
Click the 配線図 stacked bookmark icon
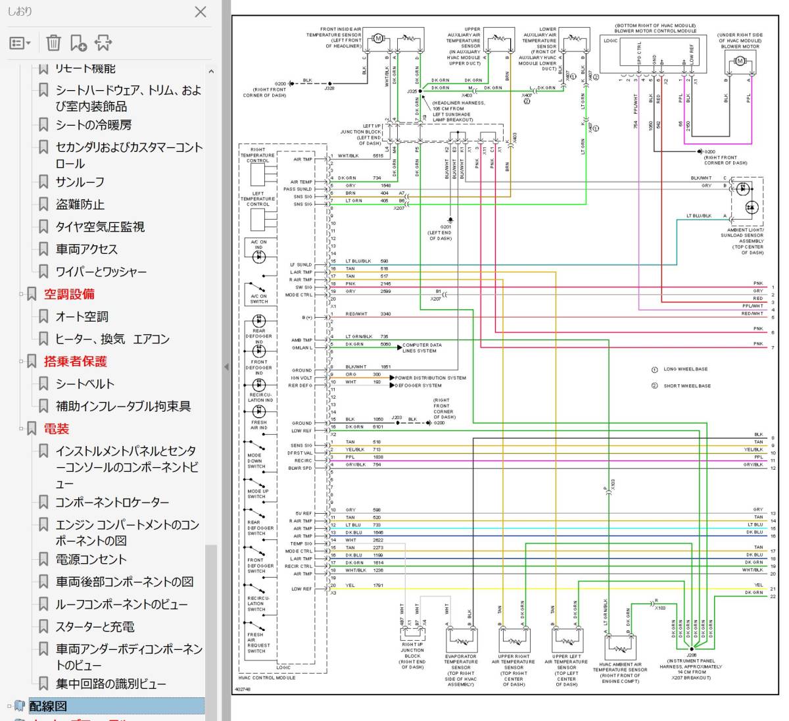tap(20, 707)
